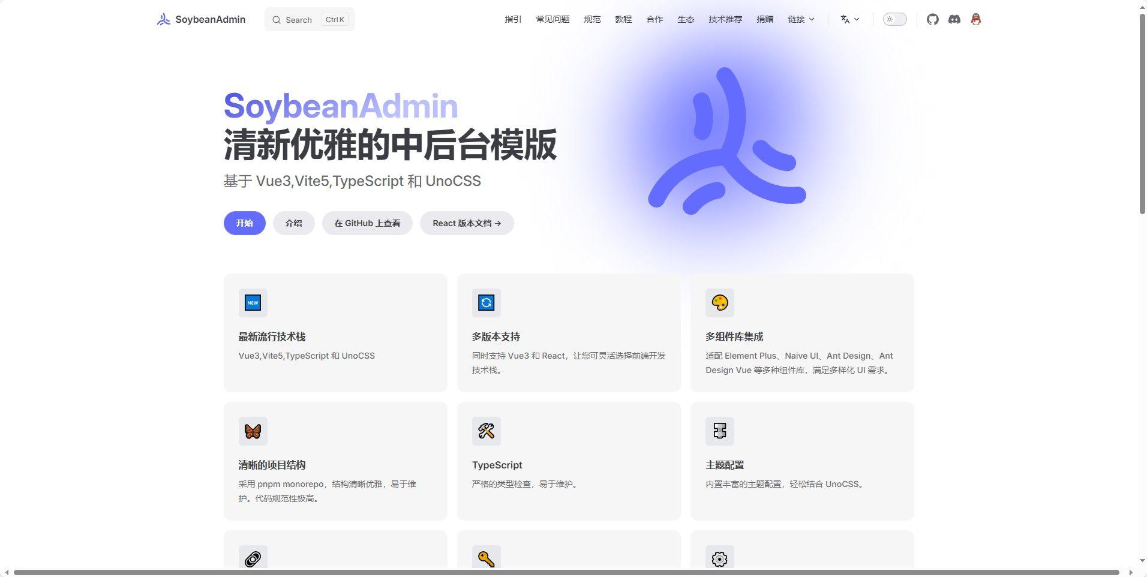The image size is (1147, 577).
Task: Click the palette icon on component library card
Action: pyautogui.click(x=719, y=303)
